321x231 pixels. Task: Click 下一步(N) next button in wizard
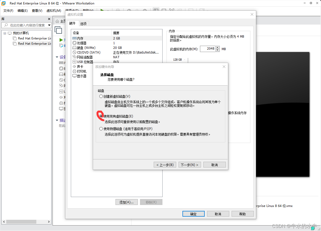click(x=190, y=165)
